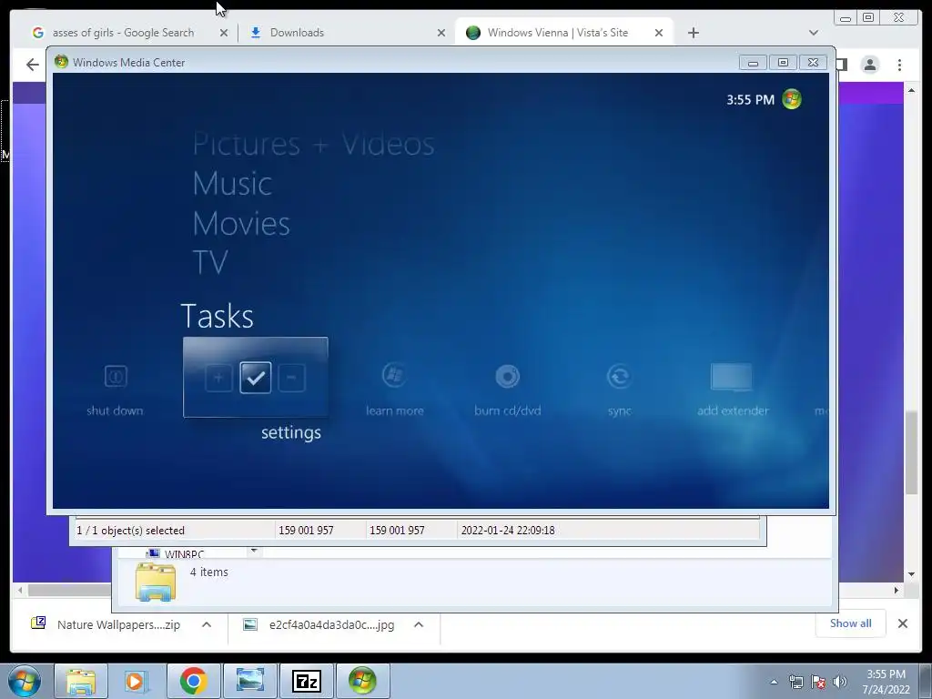Select Movies in Media Center menu
The width and height of the screenshot is (932, 699).
(241, 224)
